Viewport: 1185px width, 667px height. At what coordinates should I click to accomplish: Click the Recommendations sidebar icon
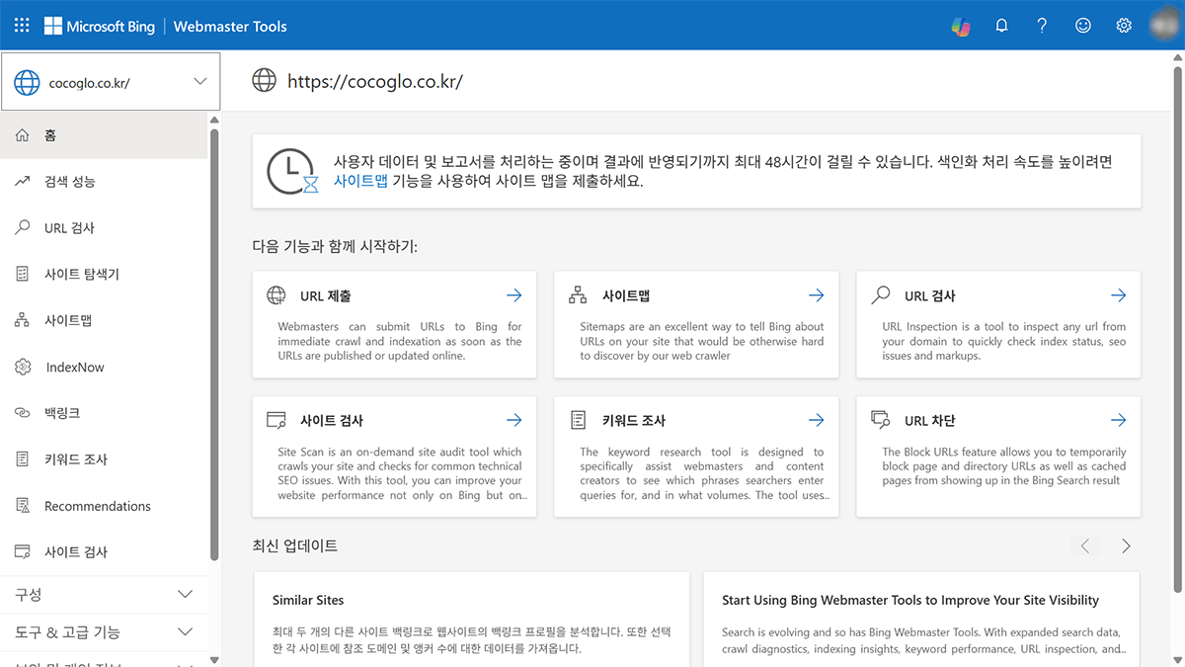(x=23, y=506)
